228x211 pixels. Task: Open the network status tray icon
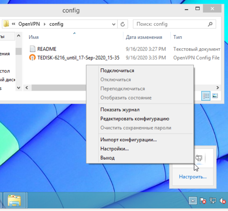click(x=213, y=201)
